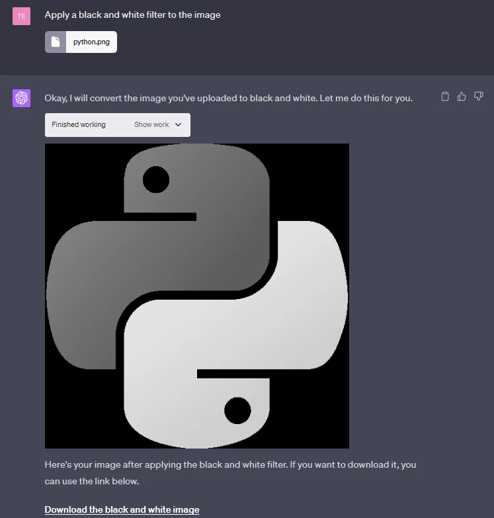Give the response a thumbs up

pyautogui.click(x=462, y=97)
